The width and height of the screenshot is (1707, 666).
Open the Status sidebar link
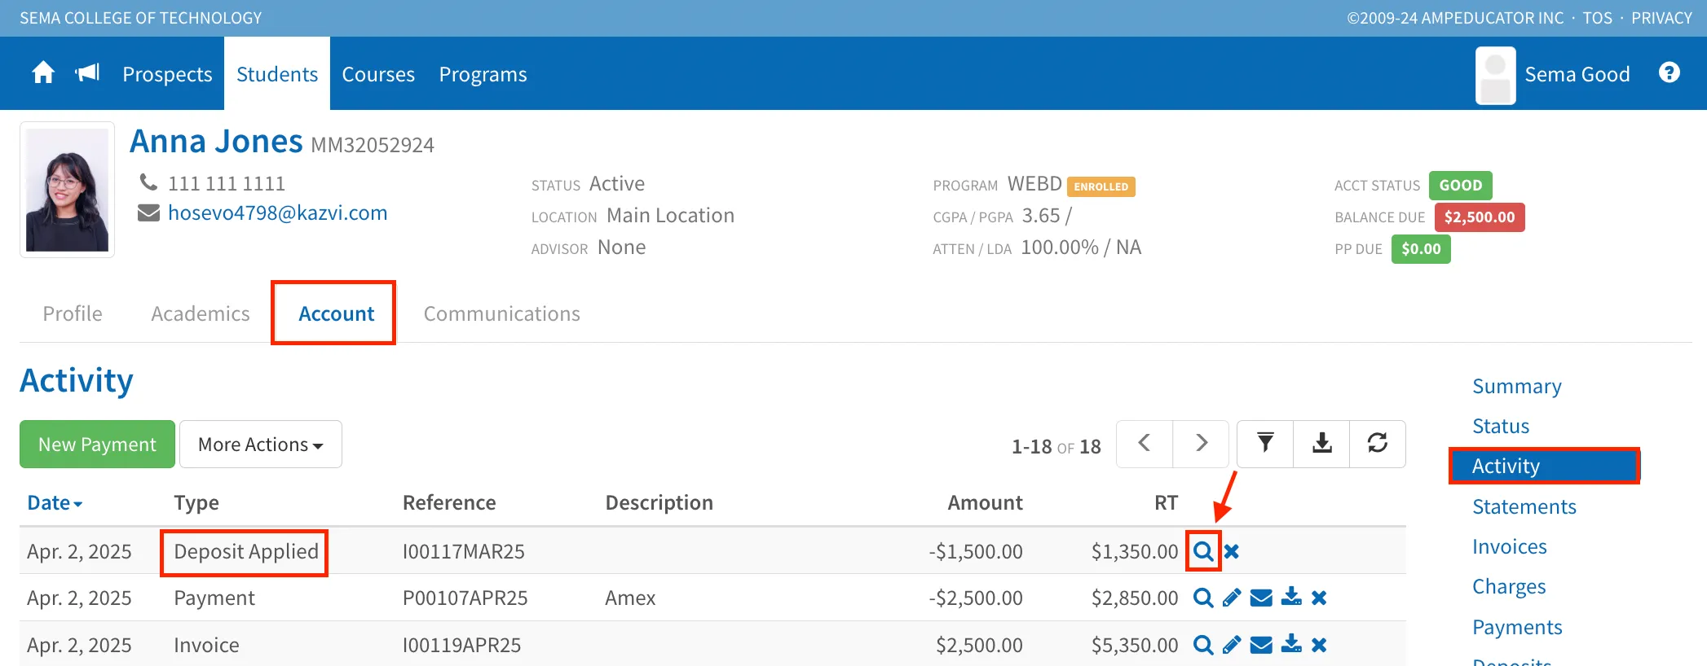point(1501,426)
